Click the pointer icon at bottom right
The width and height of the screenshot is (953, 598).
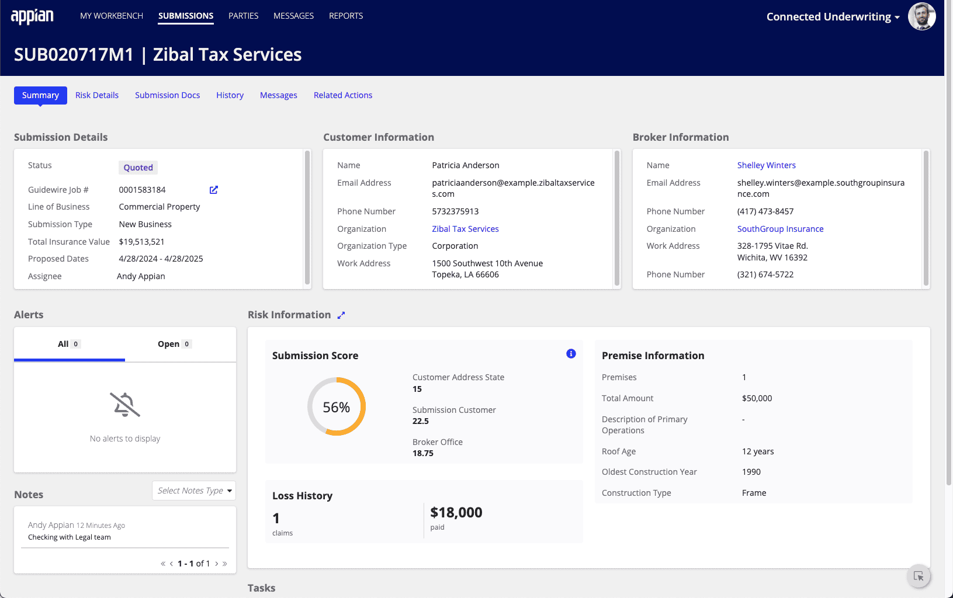(x=919, y=576)
